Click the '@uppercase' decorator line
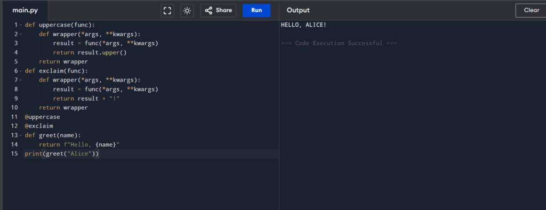 tap(43, 117)
